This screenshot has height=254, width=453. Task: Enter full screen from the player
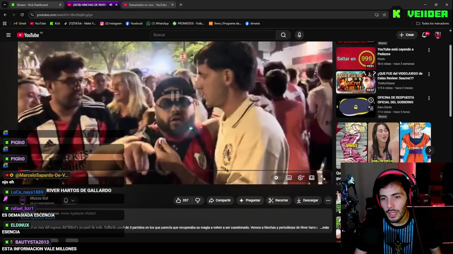323,178
